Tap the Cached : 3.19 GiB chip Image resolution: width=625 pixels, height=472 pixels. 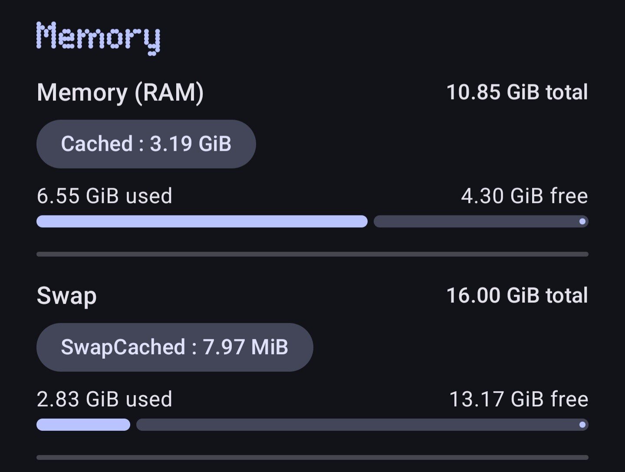(x=146, y=144)
